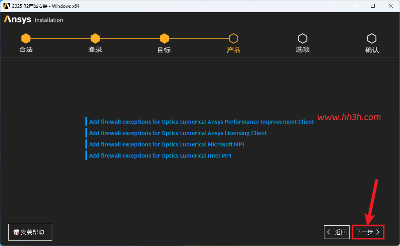Click the Ansys app icon in title bar
Image resolution: width=400 pixels, height=246 pixels.
pyautogui.click(x=6, y=6)
